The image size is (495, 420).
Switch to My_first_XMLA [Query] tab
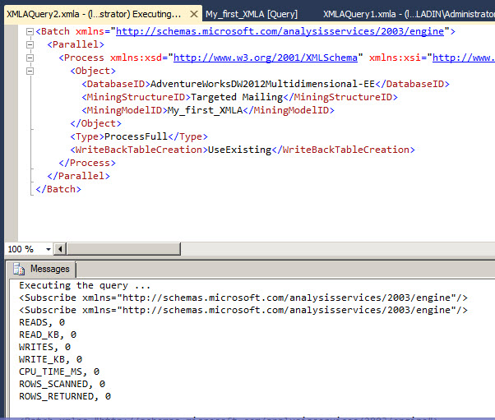point(252,14)
